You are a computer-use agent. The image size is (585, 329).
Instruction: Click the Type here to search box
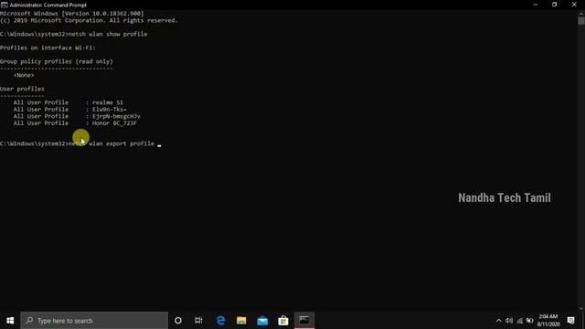point(94,321)
